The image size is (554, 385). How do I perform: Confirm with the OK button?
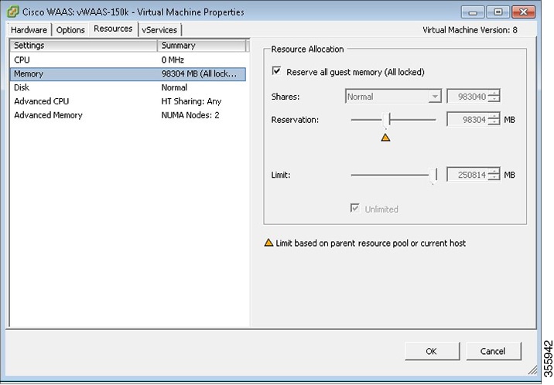click(432, 351)
